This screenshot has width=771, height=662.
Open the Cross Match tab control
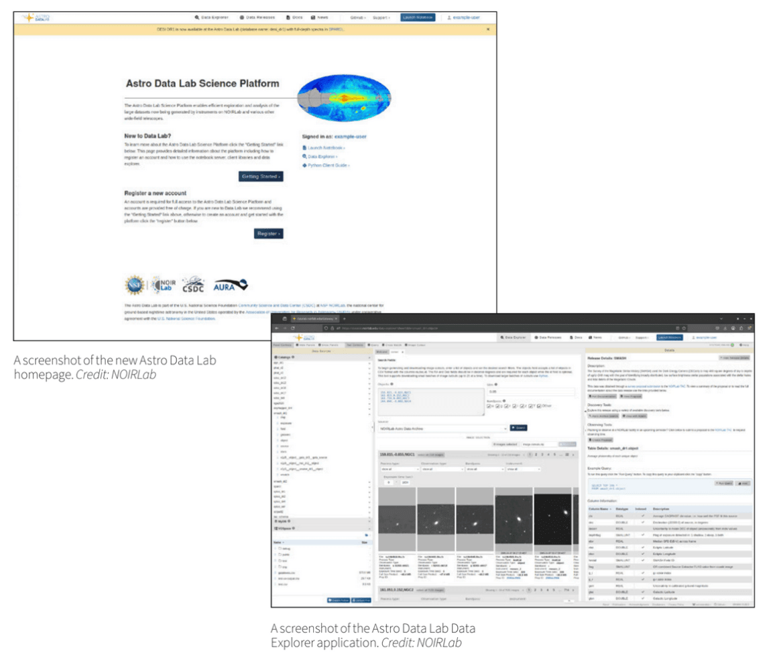coord(392,345)
